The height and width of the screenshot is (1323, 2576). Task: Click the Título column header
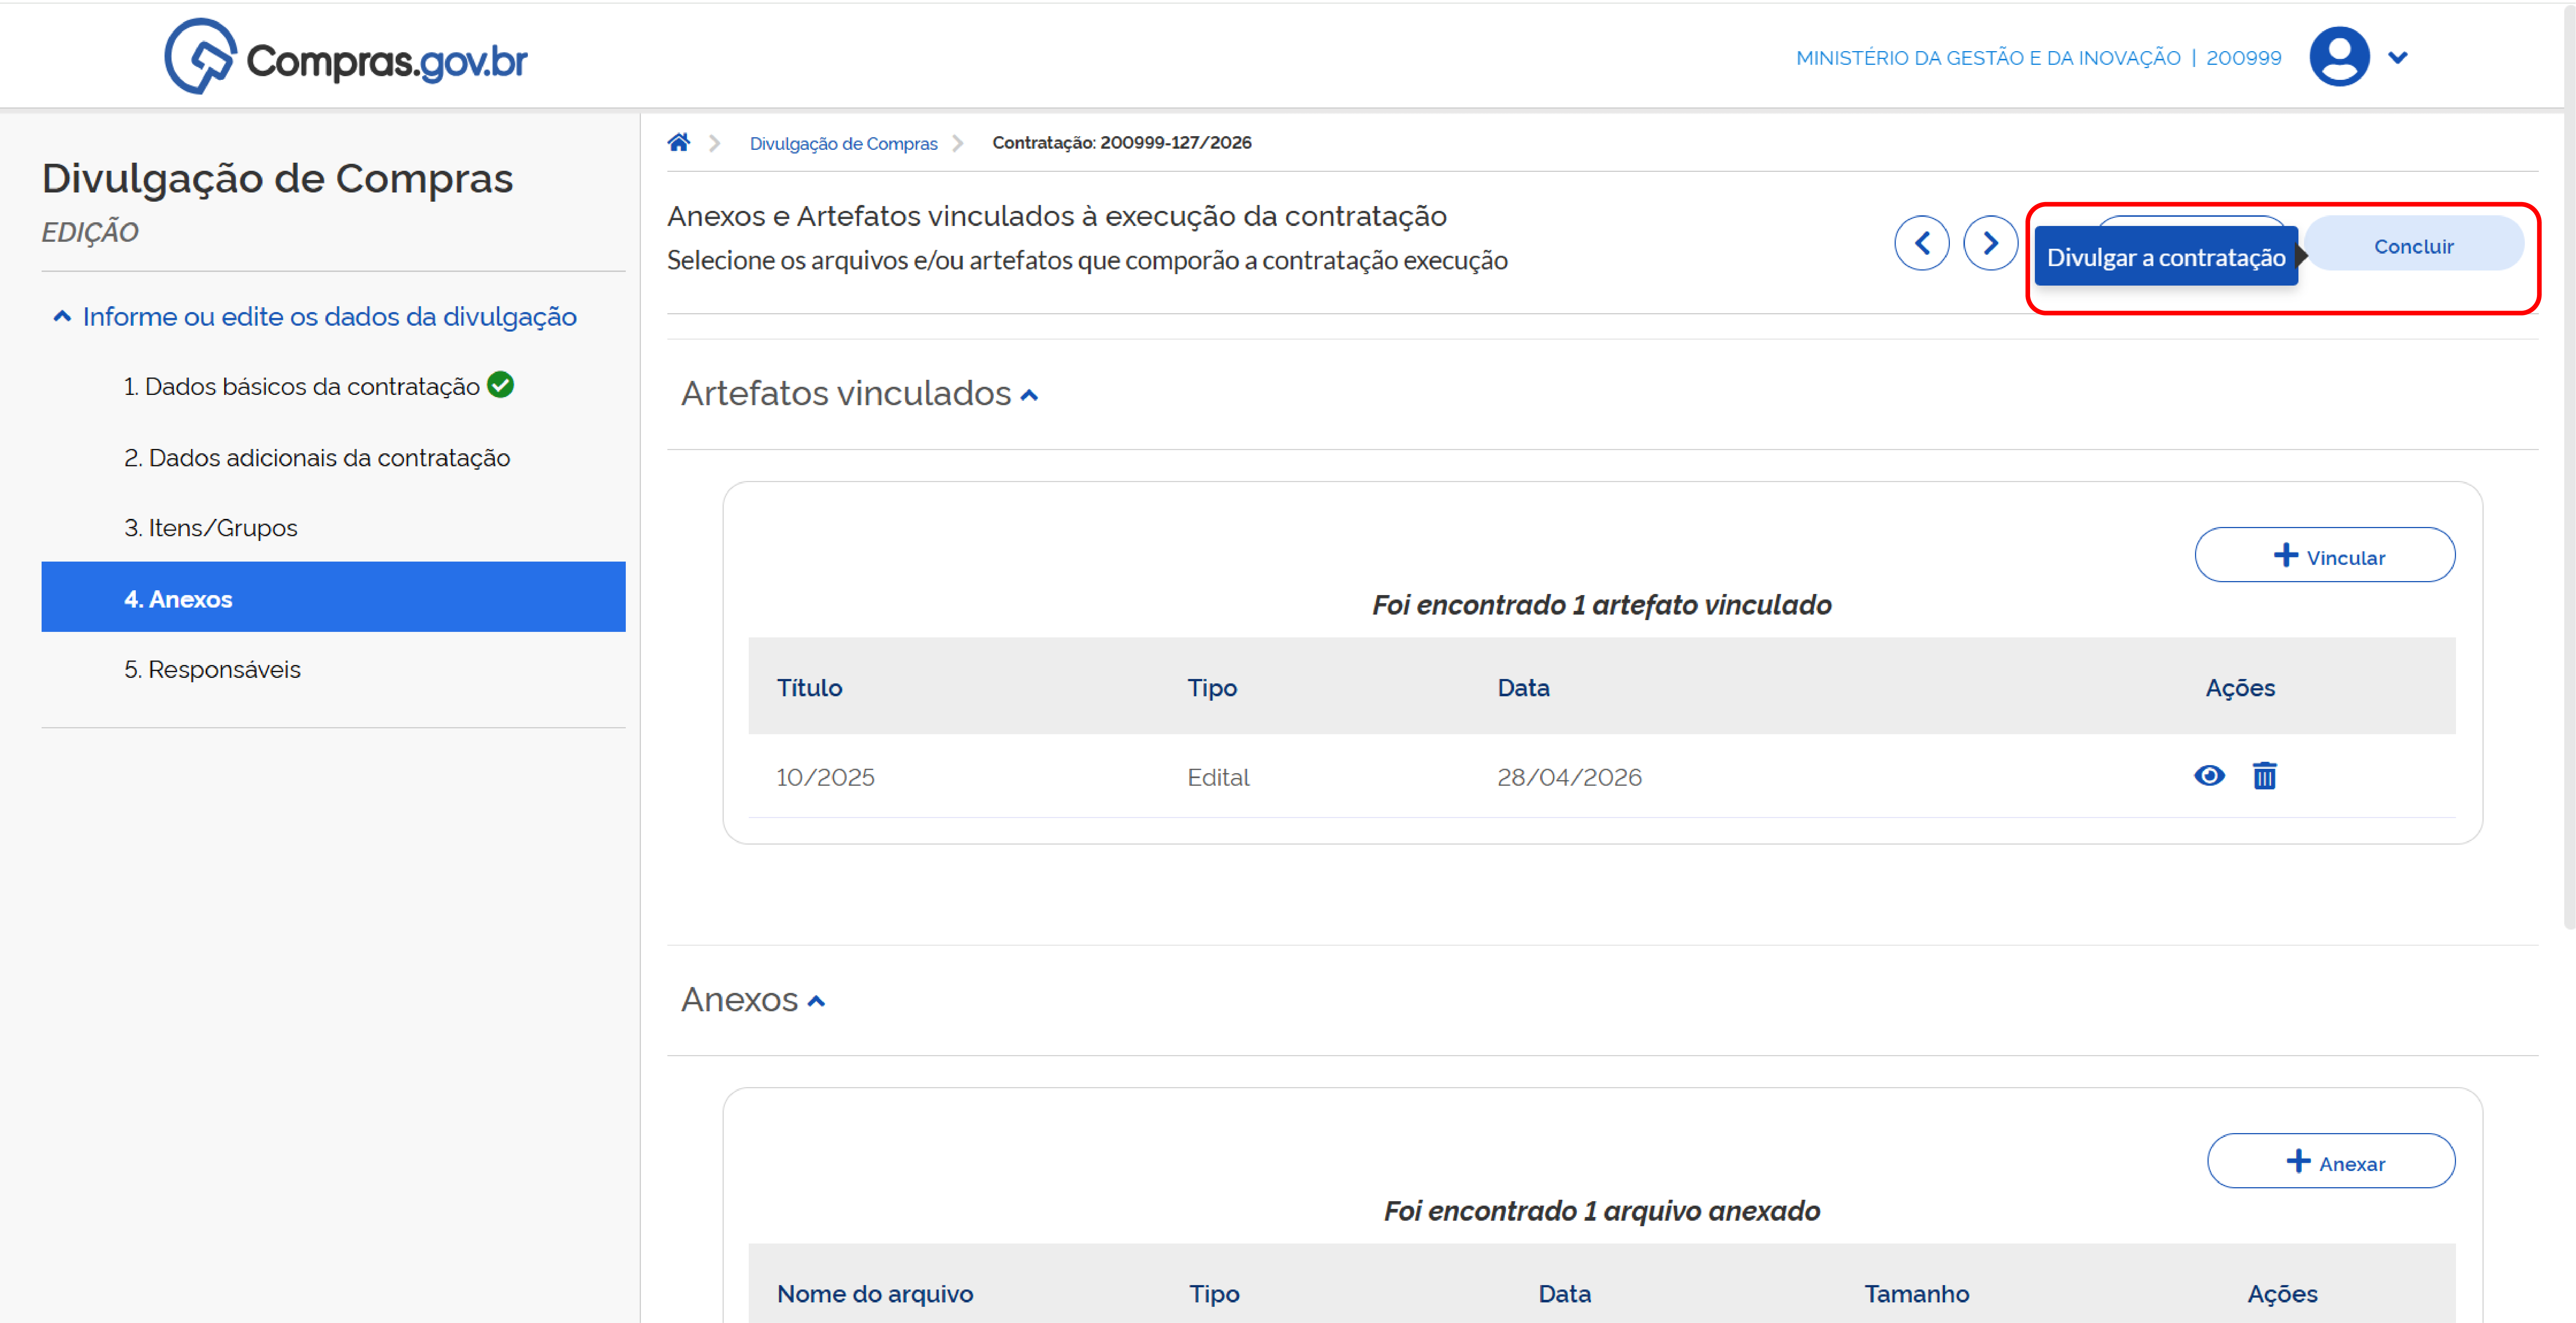click(x=809, y=688)
